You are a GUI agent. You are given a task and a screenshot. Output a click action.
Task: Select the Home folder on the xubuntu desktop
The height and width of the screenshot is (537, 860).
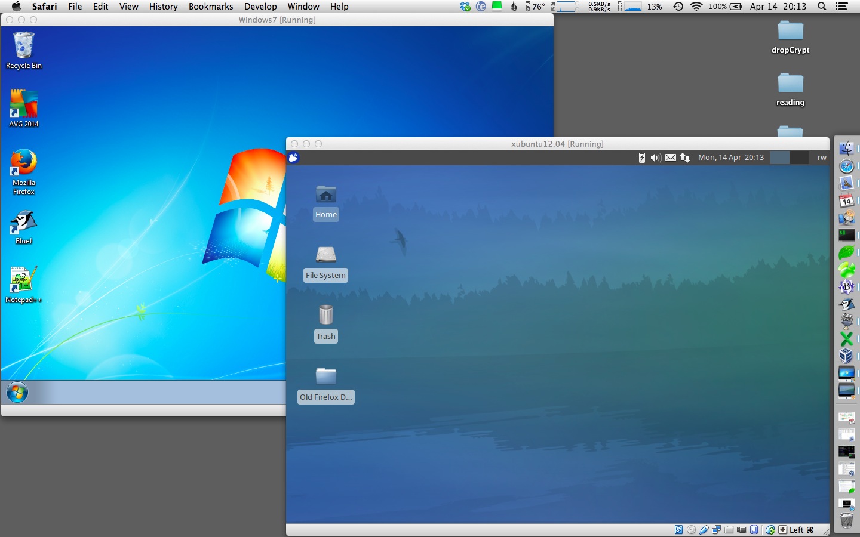click(x=326, y=203)
